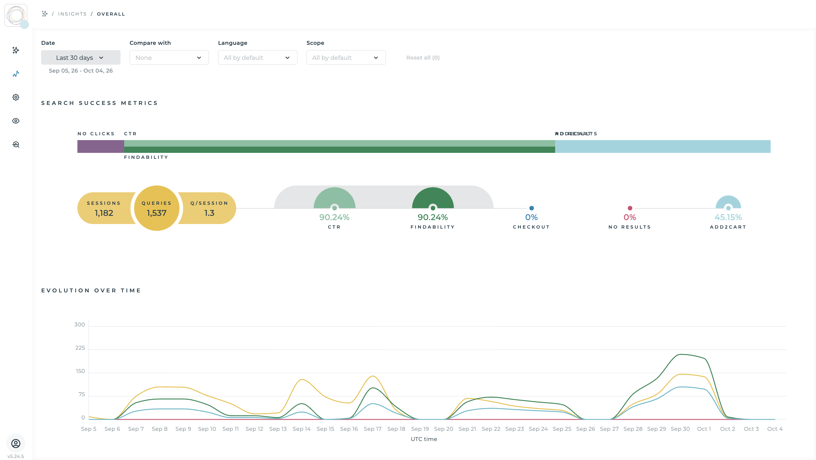The width and height of the screenshot is (816, 460).
Task: Click the 300 y-axis value
Action: coord(79,324)
